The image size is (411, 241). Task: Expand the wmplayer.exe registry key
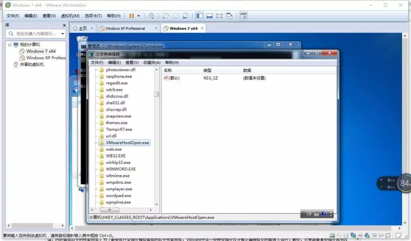point(96,189)
